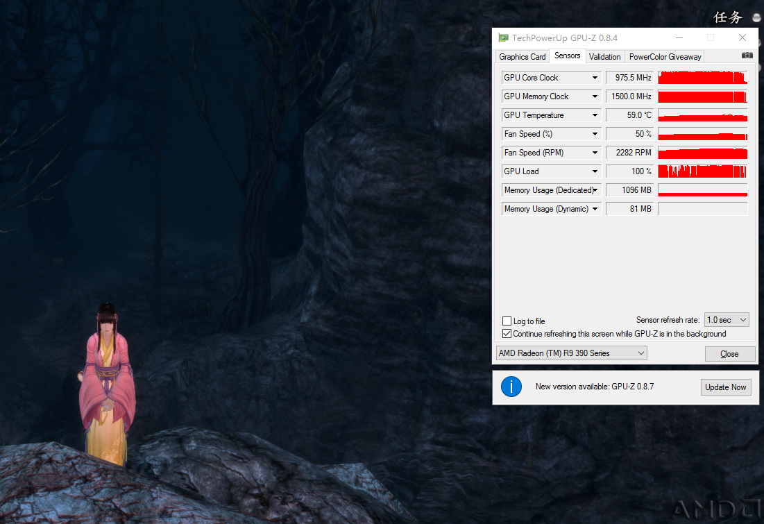Click the GPU Memory Clock history graph
The width and height of the screenshot is (764, 524).
pos(703,96)
